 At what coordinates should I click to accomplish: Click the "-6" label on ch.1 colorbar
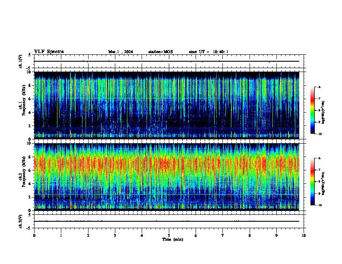tap(319, 87)
